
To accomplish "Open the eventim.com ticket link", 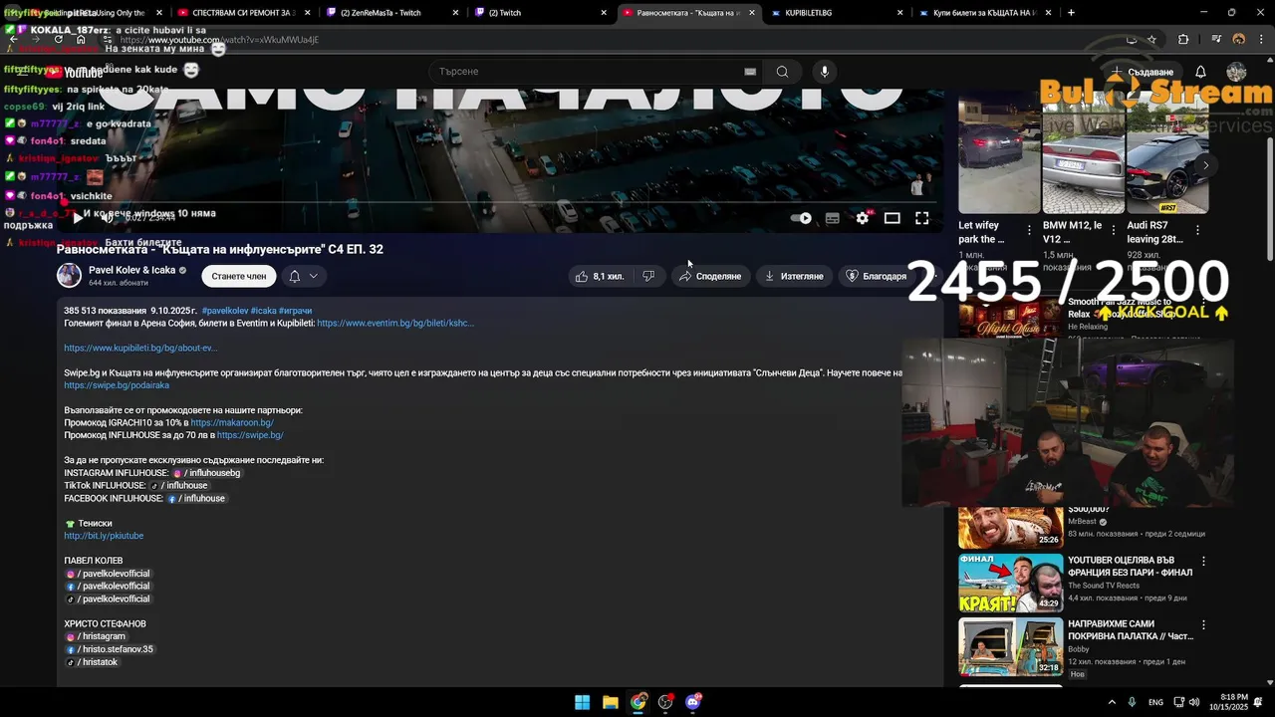I will click(395, 324).
